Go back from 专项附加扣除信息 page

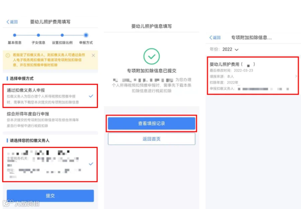pos(215,38)
